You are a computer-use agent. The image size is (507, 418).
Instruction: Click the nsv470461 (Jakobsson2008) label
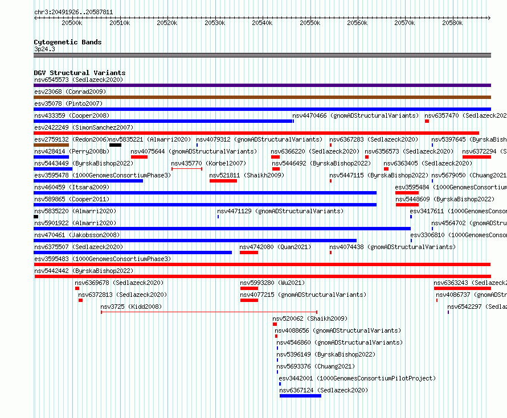point(77,235)
